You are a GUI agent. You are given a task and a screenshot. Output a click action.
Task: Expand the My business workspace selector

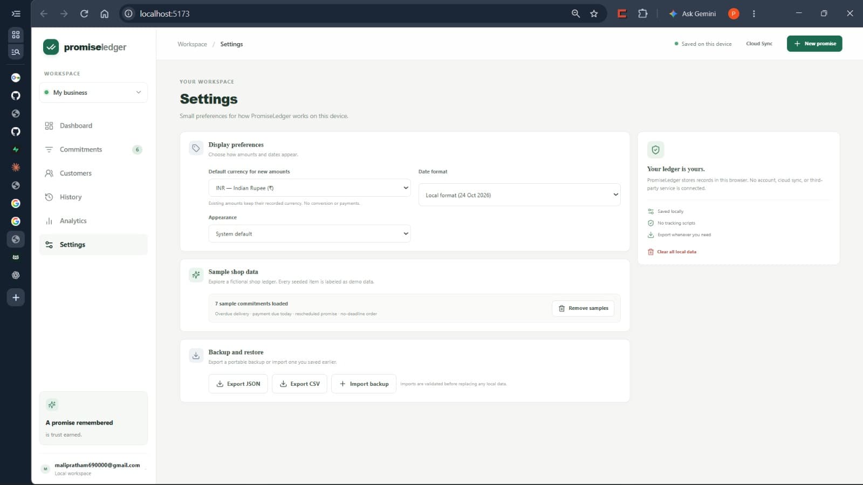point(93,93)
